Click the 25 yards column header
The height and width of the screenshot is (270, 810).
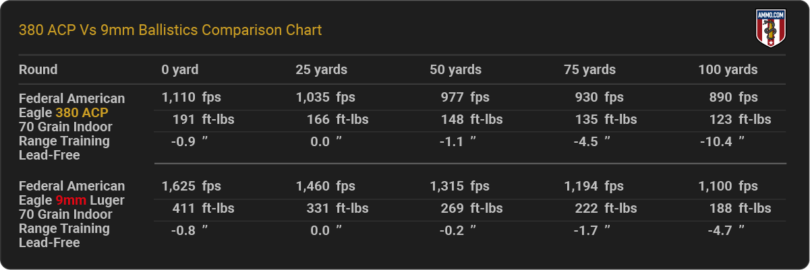coord(321,70)
